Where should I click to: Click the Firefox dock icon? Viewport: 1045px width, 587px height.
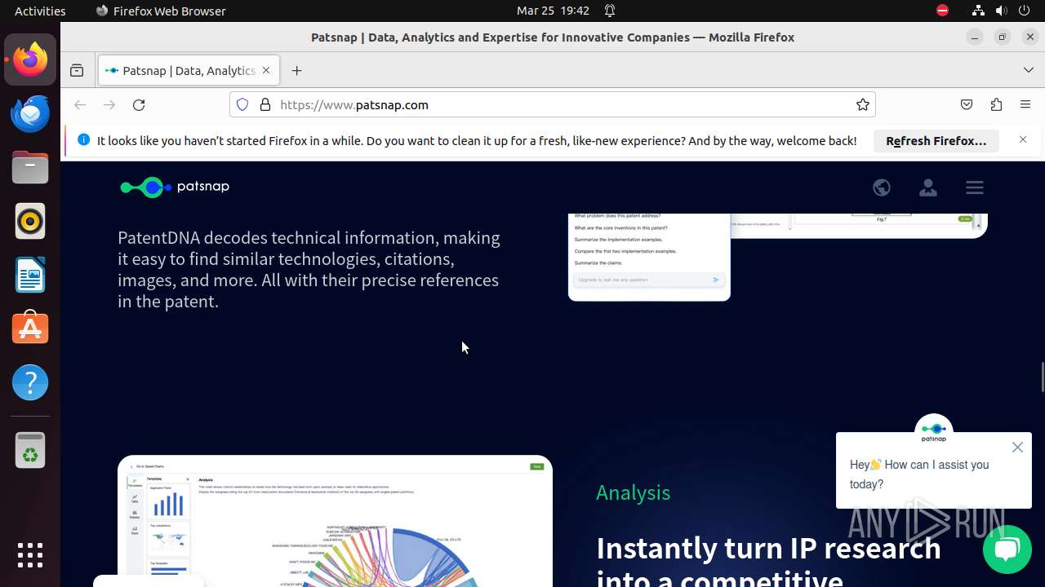click(x=30, y=60)
